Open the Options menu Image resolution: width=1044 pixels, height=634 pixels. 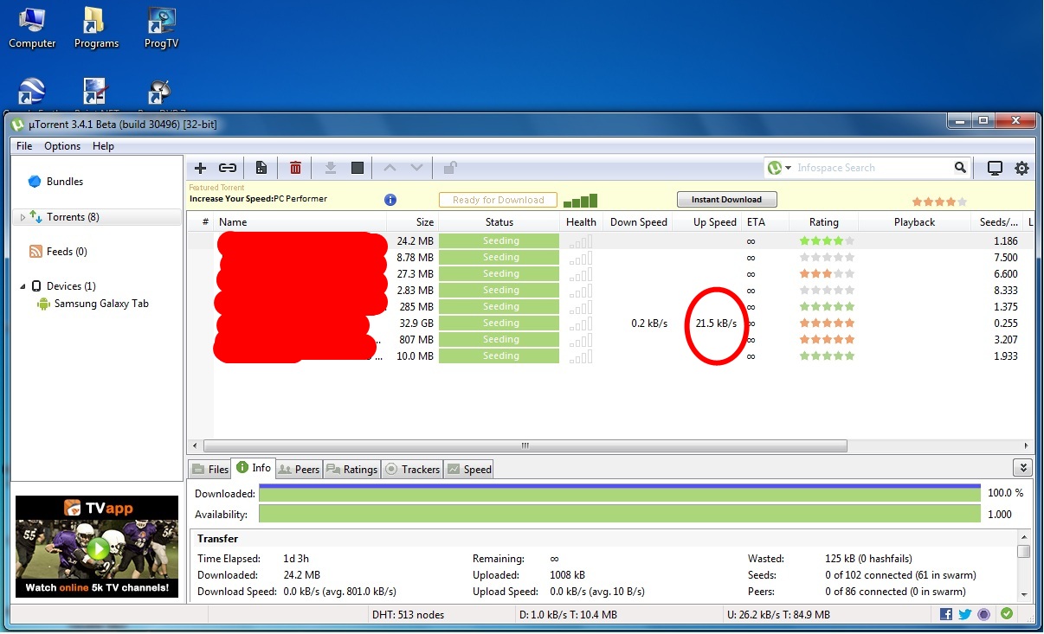(62, 146)
